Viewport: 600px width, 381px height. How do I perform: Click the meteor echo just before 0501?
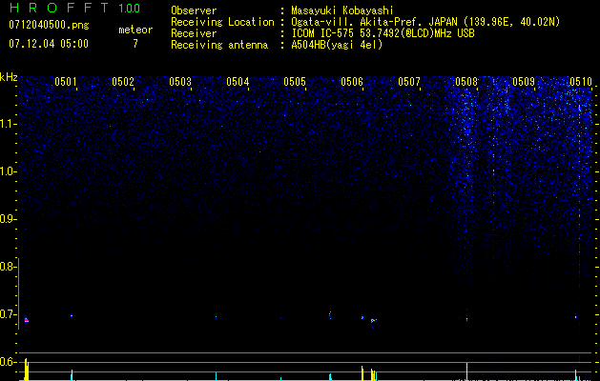[x=72, y=315]
